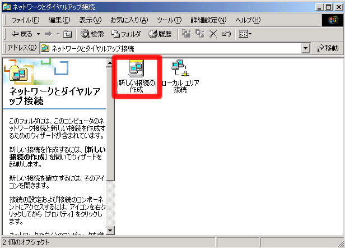Image resolution: width=345 pixels, height=248 pixels.
Task: Expand the address bar dropdown arrow
Action: pos(305,48)
